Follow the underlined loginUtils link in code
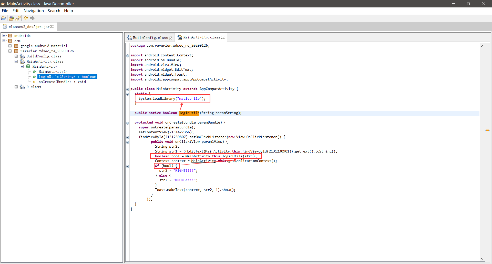 (232, 156)
